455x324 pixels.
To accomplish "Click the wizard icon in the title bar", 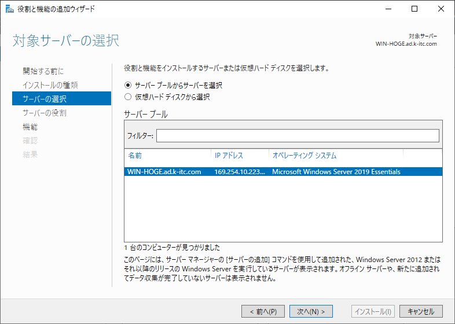I will tap(10, 9).
